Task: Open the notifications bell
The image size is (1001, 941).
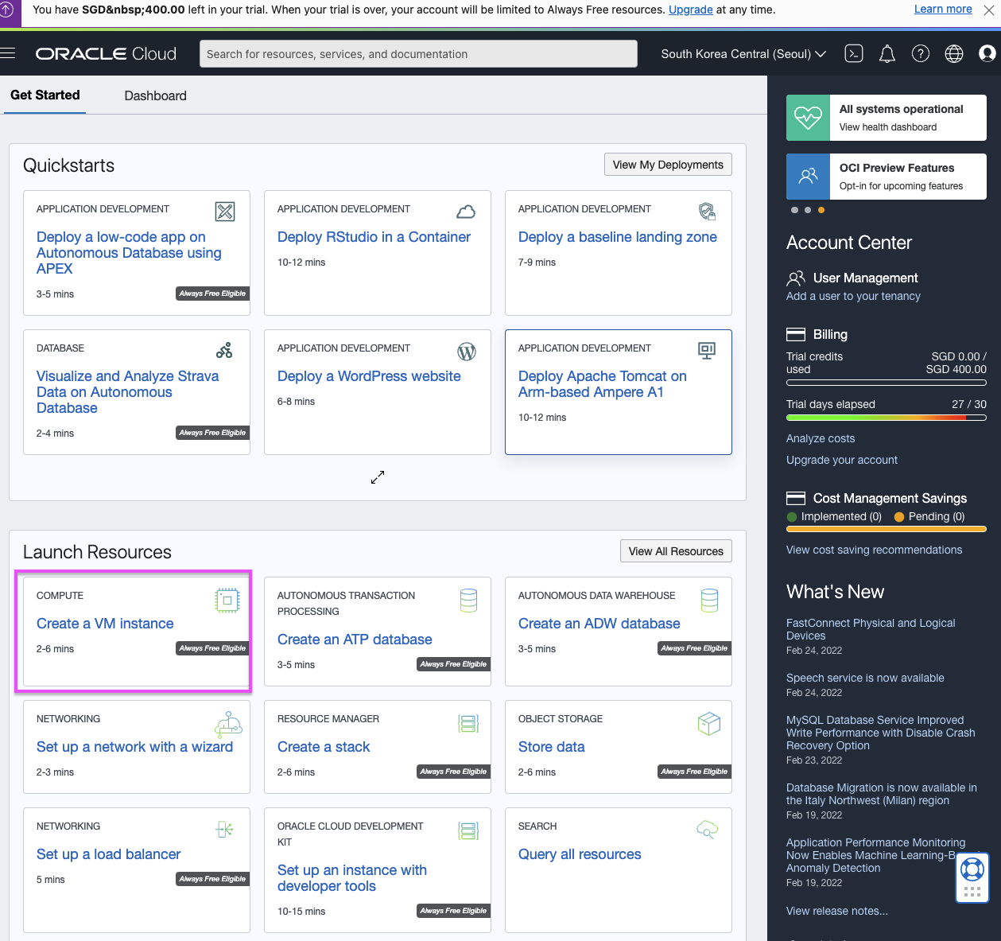Action: pyautogui.click(x=887, y=53)
